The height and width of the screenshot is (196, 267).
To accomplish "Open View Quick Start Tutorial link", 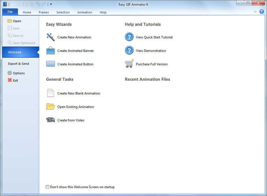I will 154,37.
